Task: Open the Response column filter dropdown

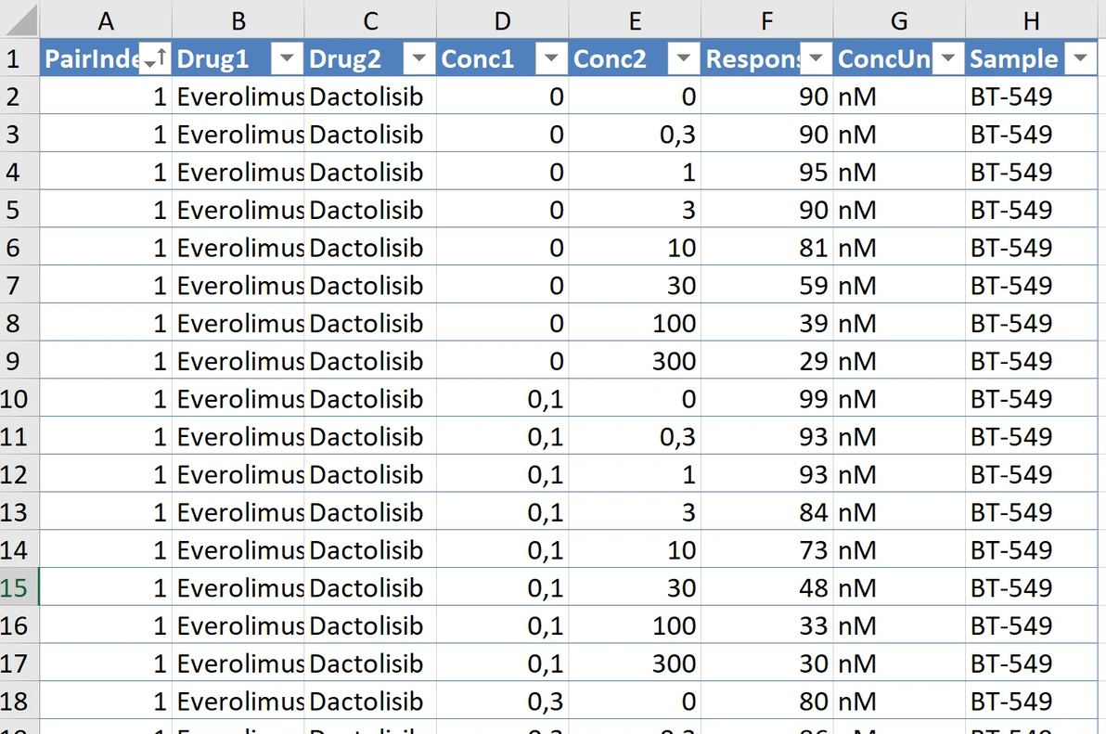Action: click(x=817, y=59)
